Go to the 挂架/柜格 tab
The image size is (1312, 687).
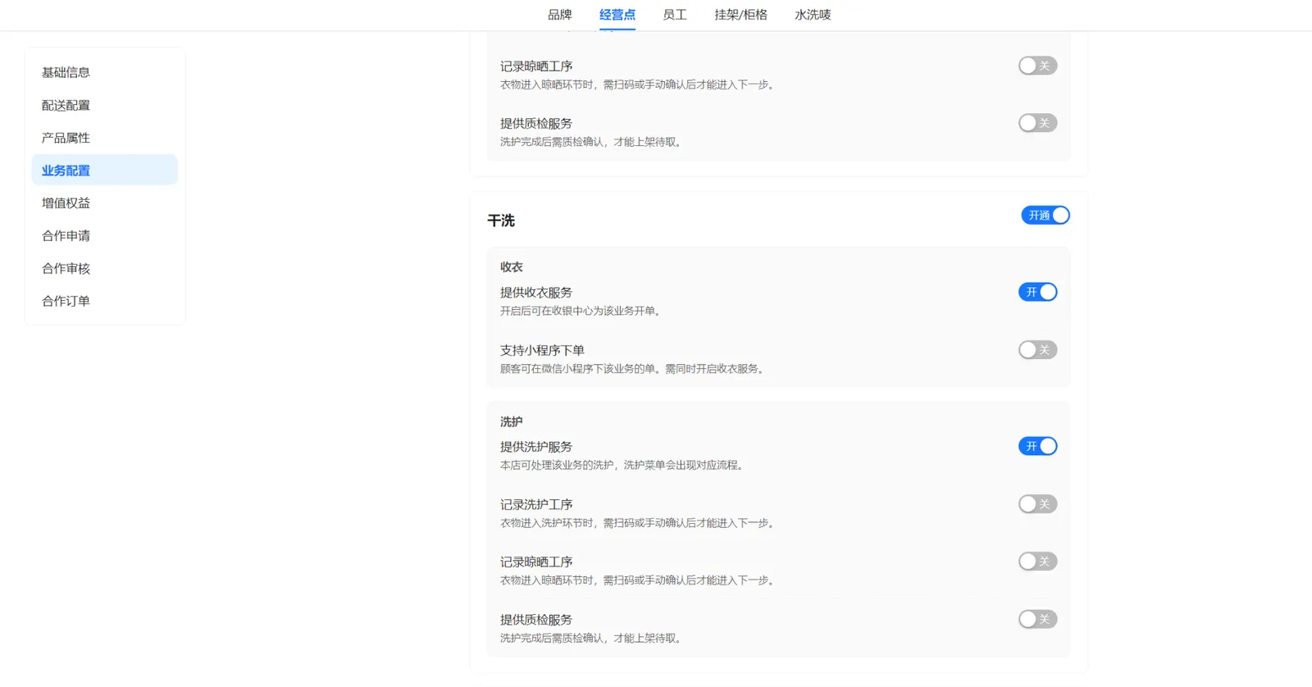tap(740, 15)
